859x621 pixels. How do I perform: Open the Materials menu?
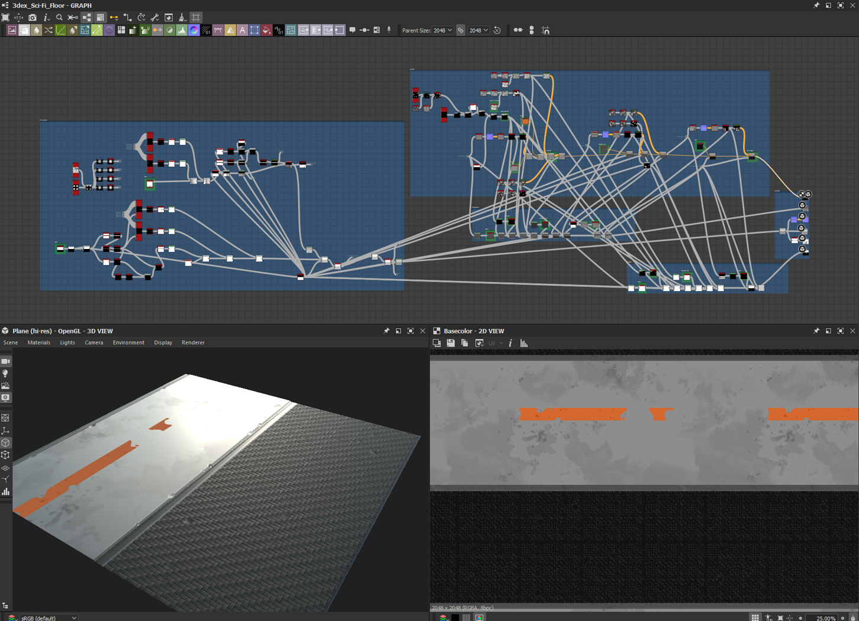point(39,342)
